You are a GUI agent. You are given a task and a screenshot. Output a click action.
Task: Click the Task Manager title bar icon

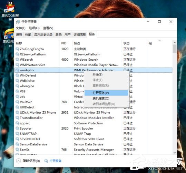pyautogui.click(x=18, y=22)
